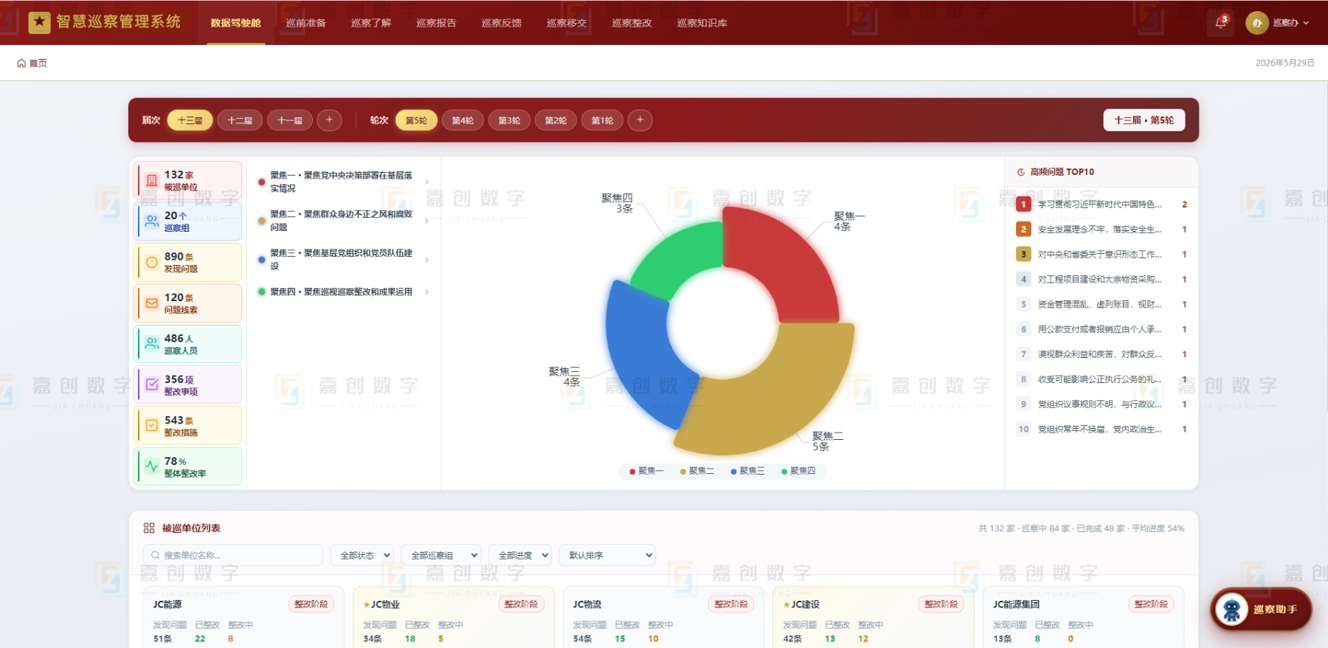Open the 巡察整改 menu
1328x648 pixels.
coord(632,23)
